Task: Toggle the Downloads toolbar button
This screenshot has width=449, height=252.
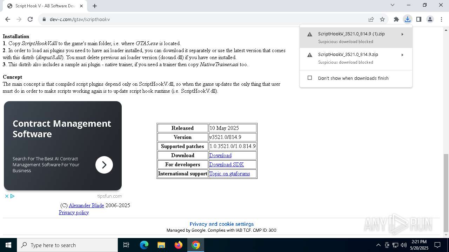Action: (x=408, y=19)
